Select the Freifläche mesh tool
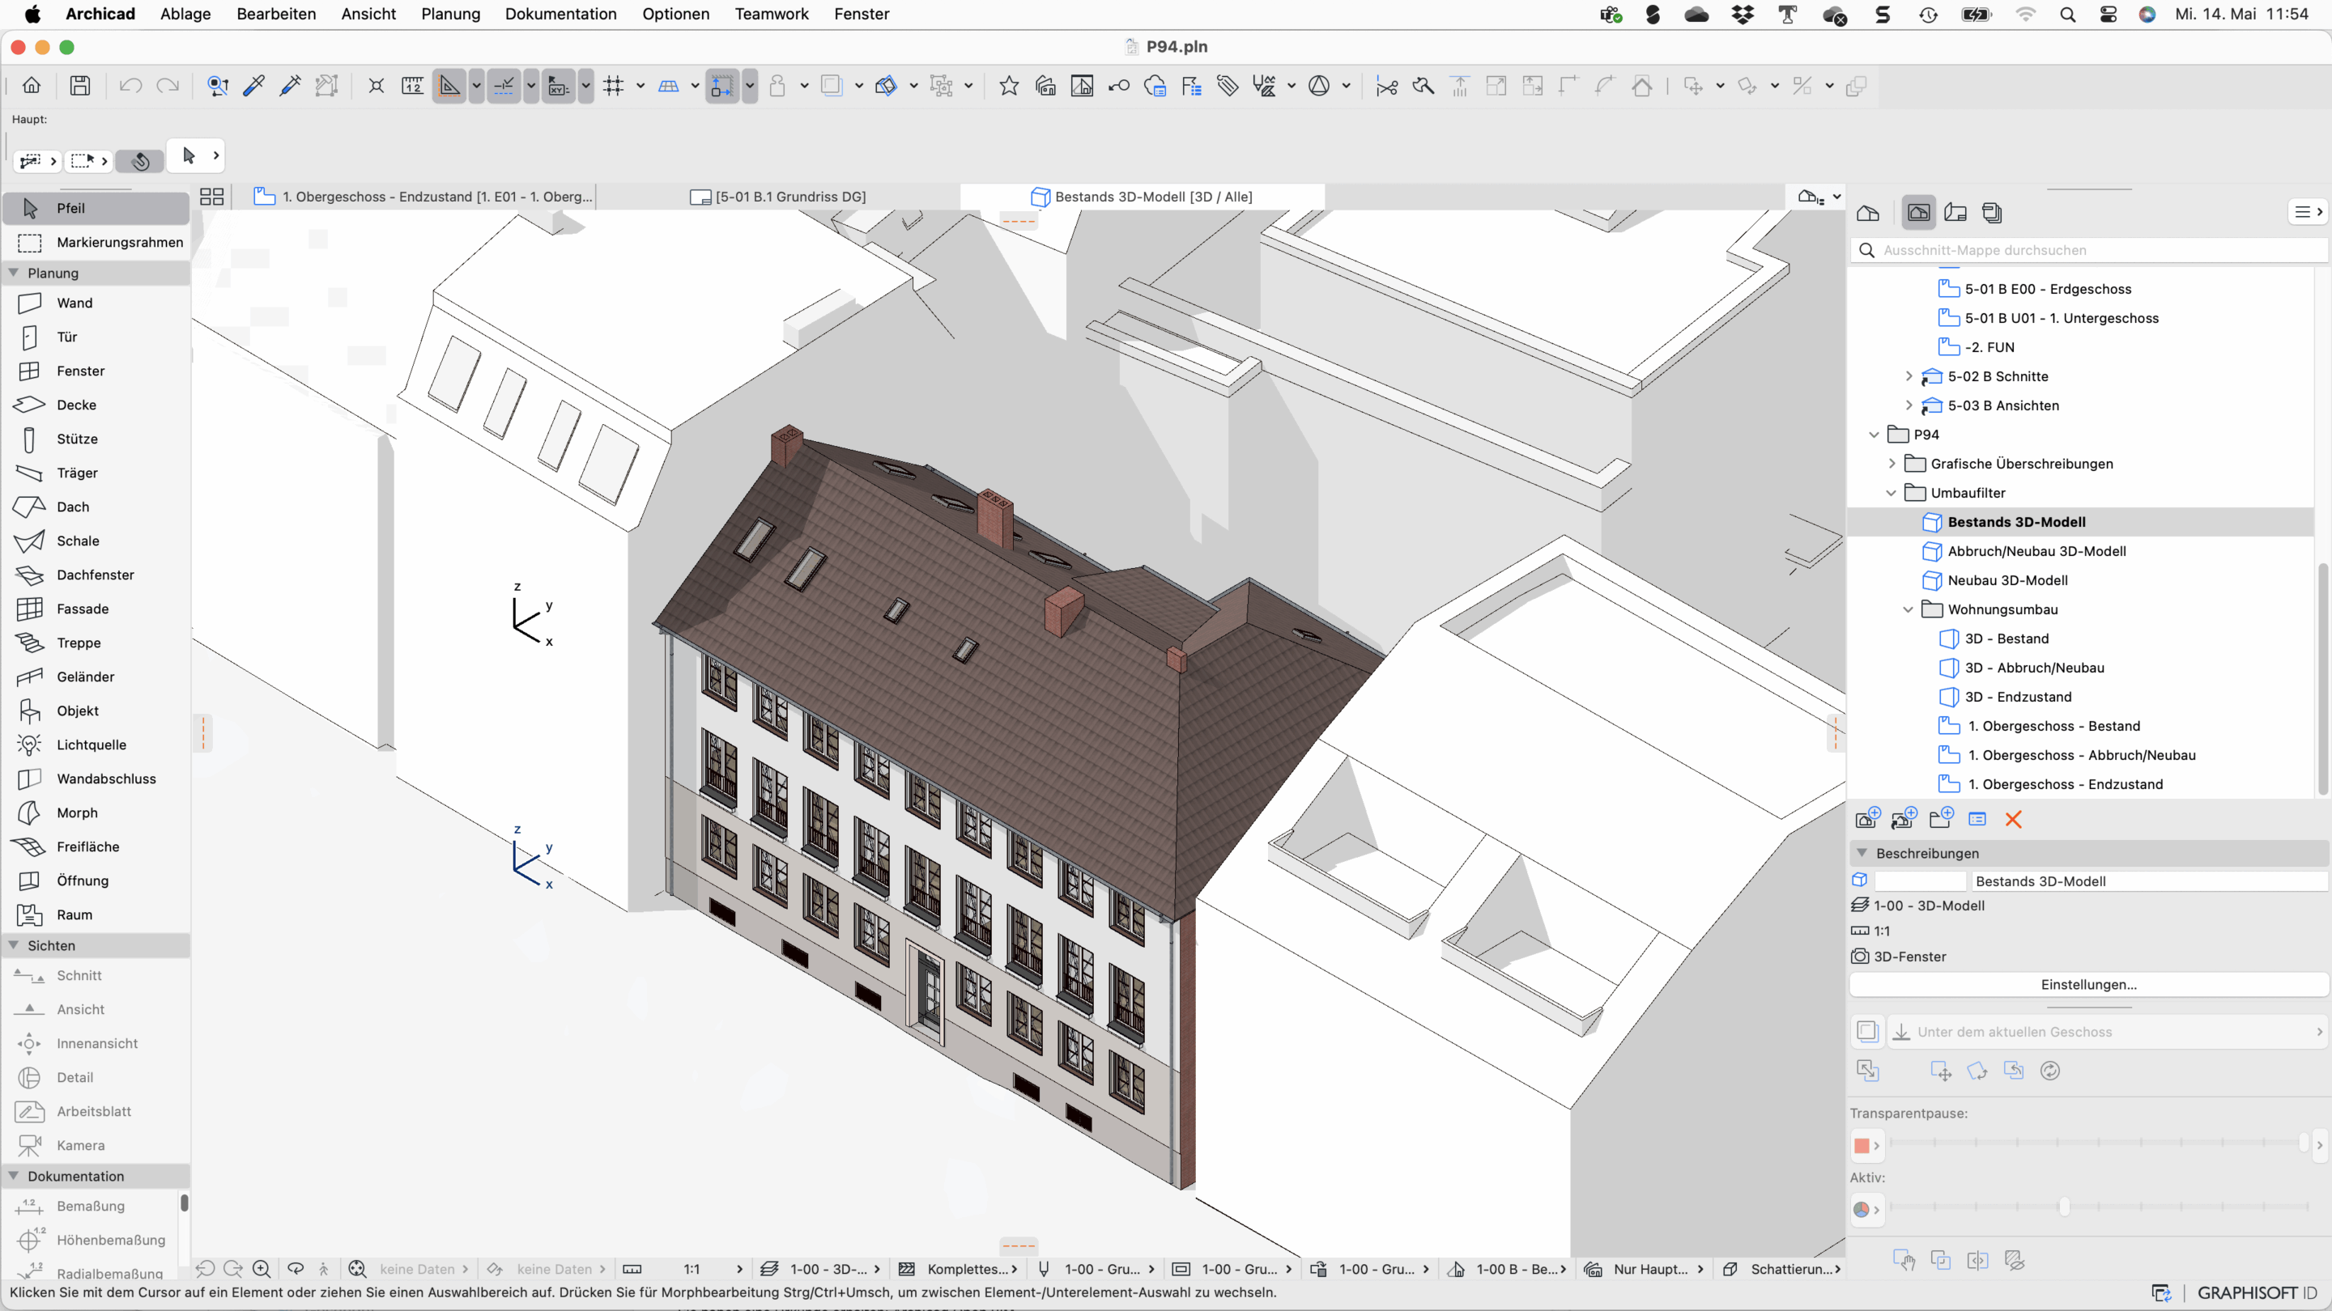Image resolution: width=2332 pixels, height=1311 pixels. [x=95, y=846]
